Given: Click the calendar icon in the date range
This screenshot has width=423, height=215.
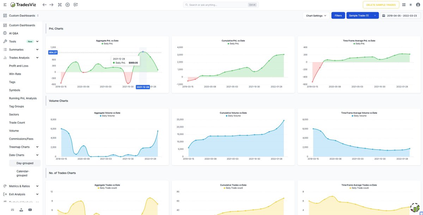Looking at the screenshot, I should (384, 16).
